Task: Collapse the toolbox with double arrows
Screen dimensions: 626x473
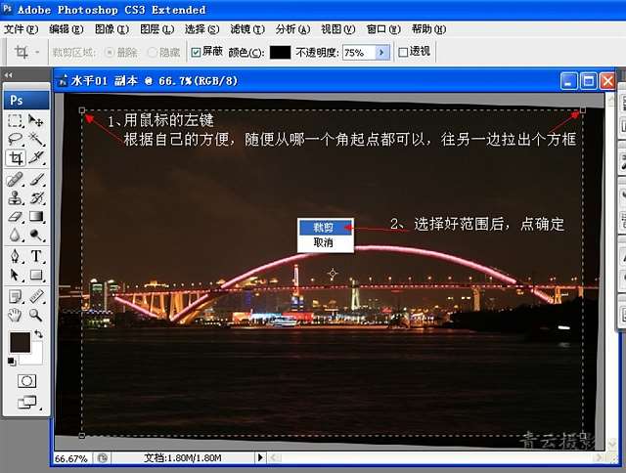Action: [x=8, y=75]
